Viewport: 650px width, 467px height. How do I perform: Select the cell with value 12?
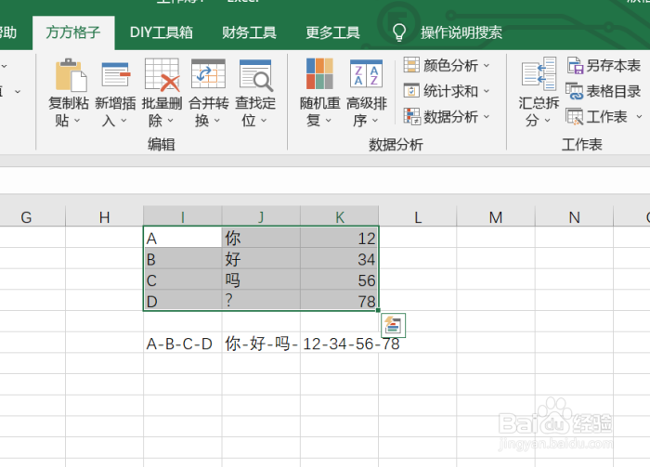[340, 238]
